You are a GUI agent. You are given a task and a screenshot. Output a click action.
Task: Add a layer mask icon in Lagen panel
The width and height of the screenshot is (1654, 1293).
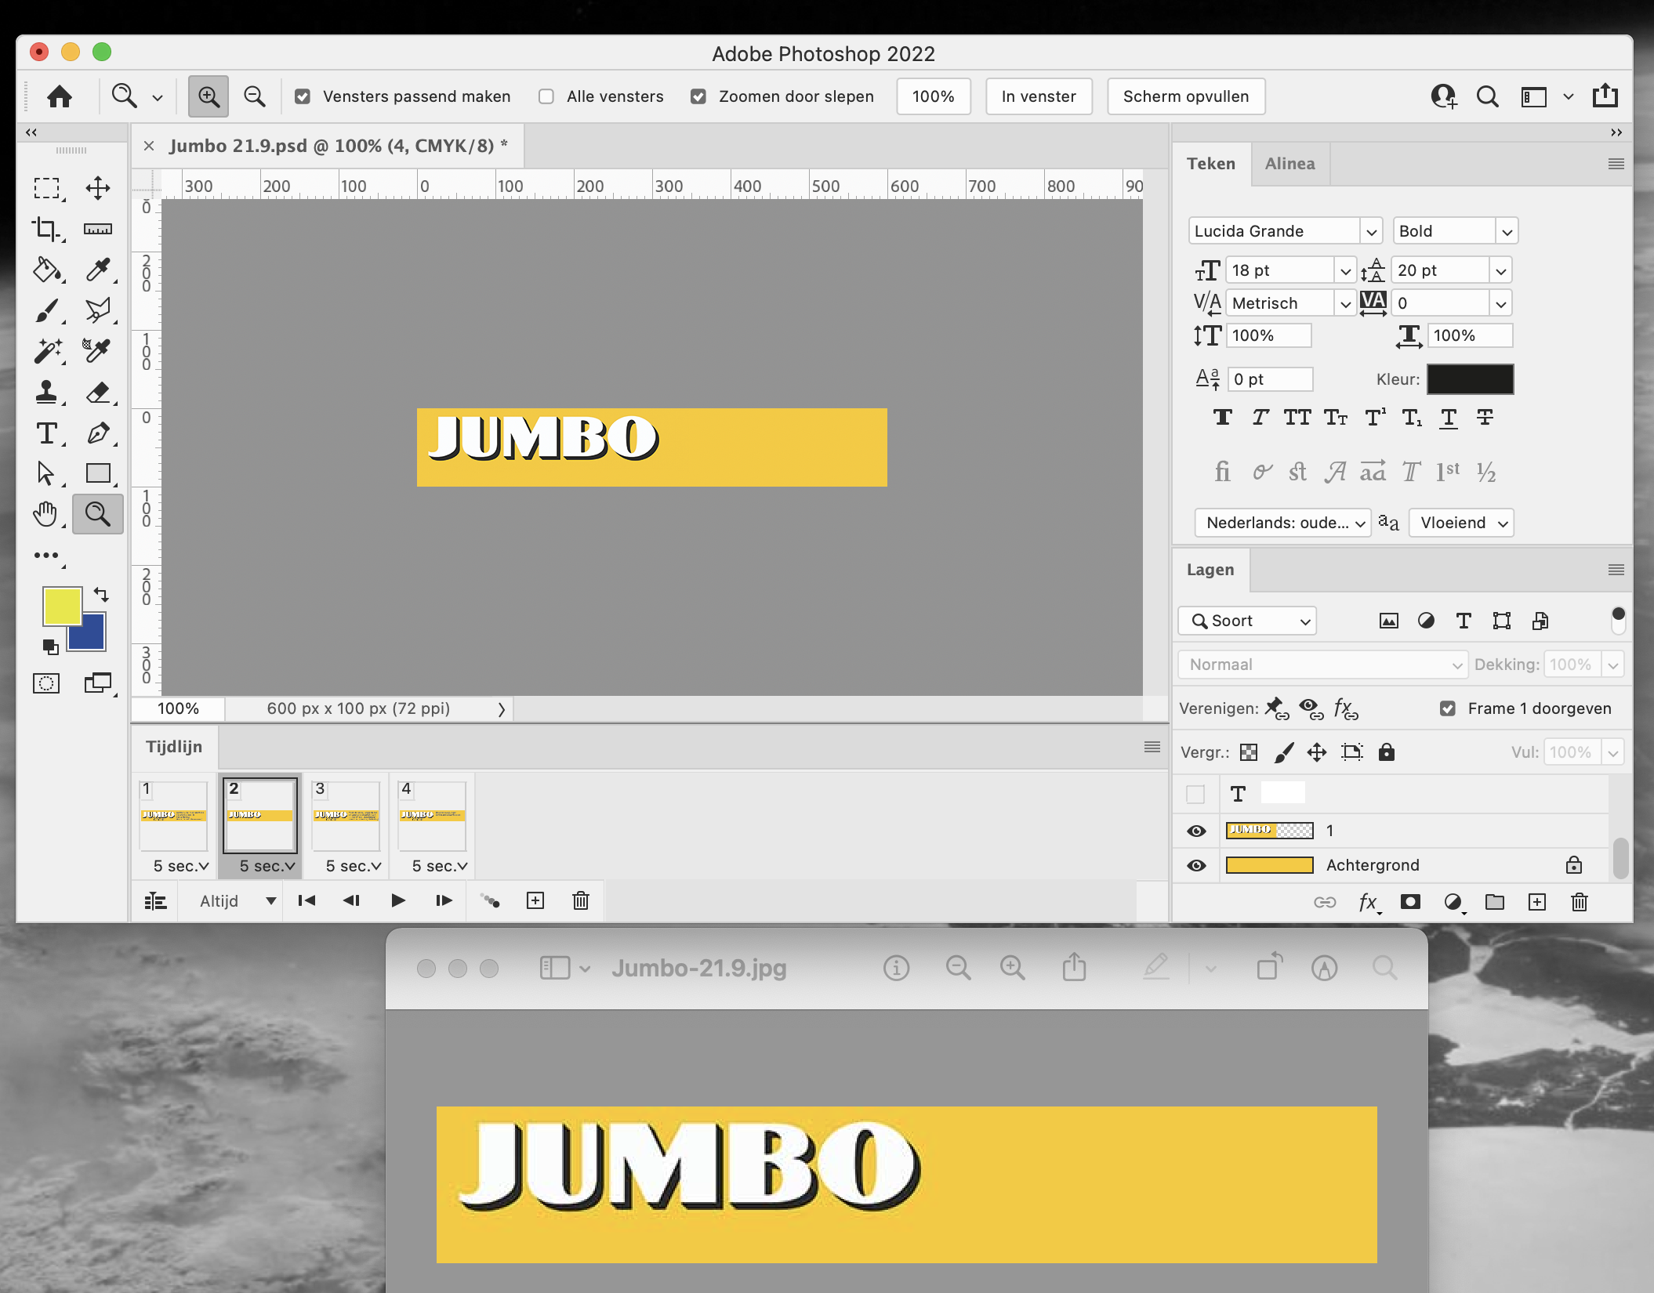(1410, 902)
